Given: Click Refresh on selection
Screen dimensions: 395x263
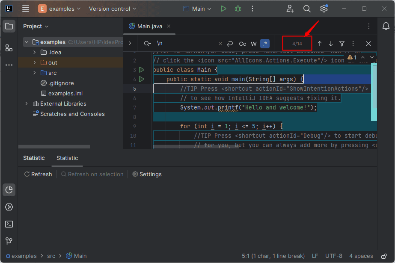Looking at the screenshot, I should pyautogui.click(x=92, y=174).
